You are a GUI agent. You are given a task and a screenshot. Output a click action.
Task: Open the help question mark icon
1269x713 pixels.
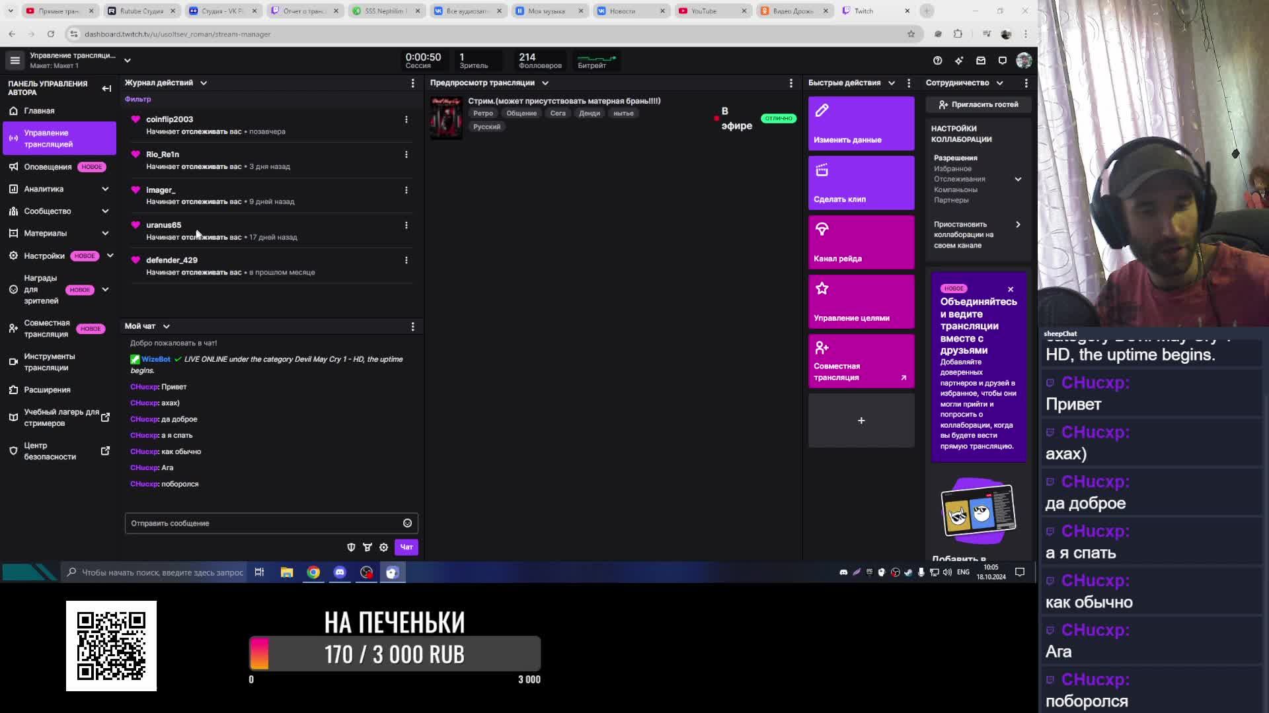point(937,61)
